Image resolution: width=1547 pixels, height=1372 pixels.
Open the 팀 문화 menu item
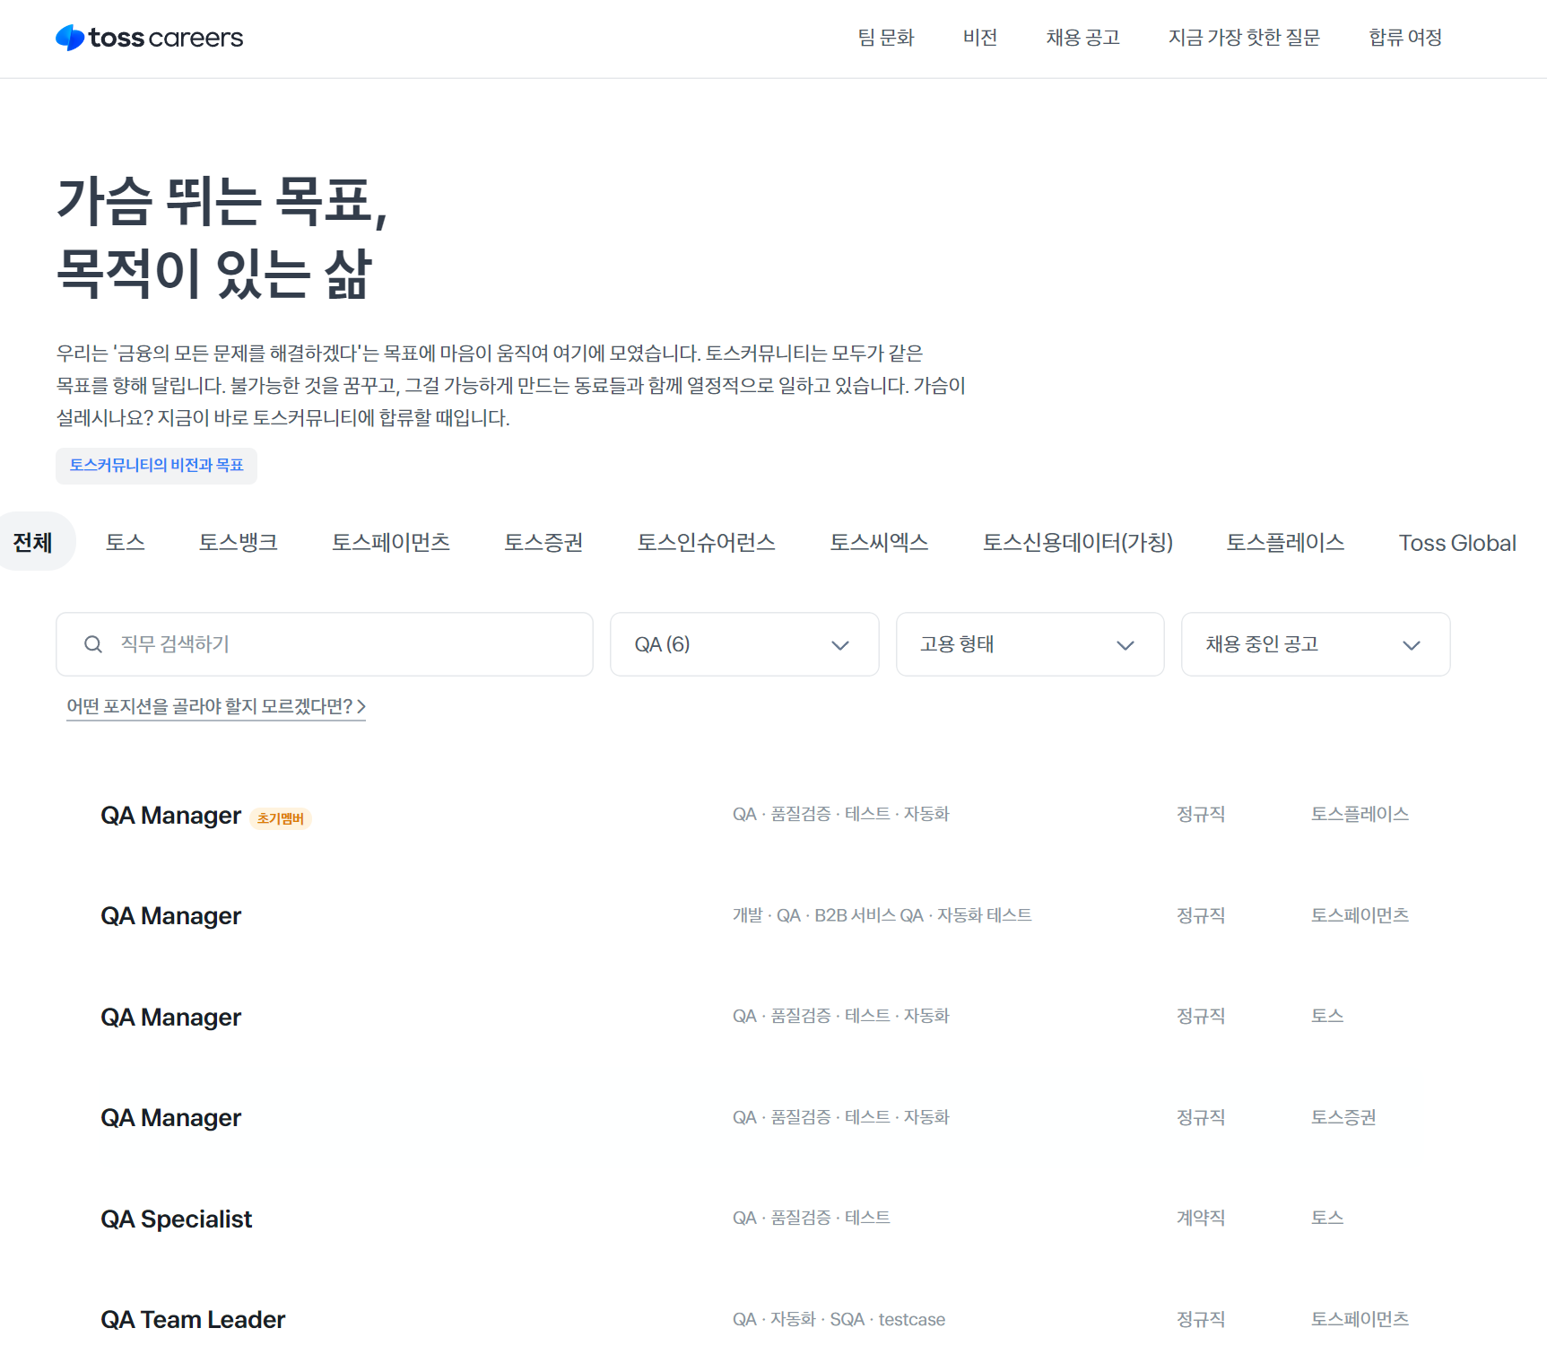[885, 38]
